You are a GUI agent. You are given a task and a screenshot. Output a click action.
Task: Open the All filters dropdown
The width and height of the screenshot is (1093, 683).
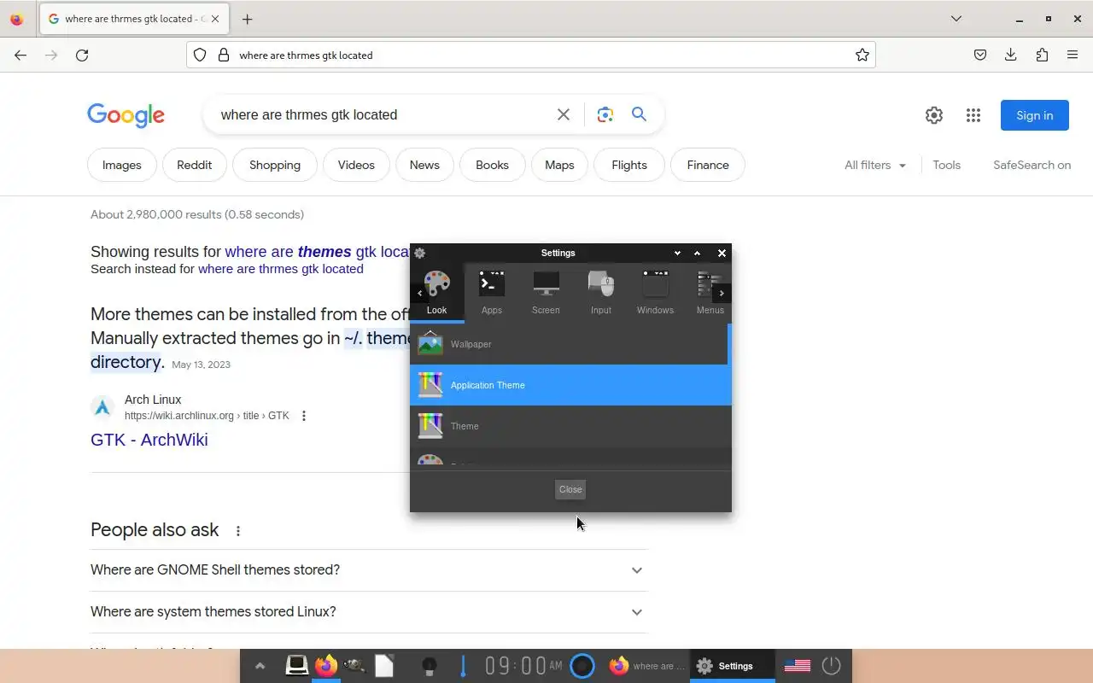click(875, 165)
